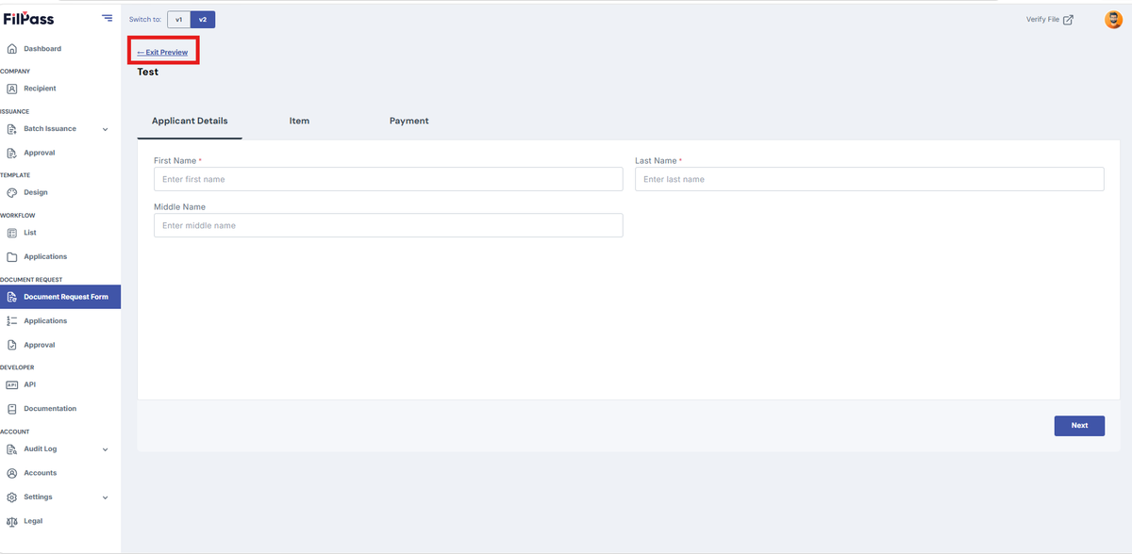Click the Issuance Approval document icon
The width and height of the screenshot is (1132, 554).
click(12, 153)
